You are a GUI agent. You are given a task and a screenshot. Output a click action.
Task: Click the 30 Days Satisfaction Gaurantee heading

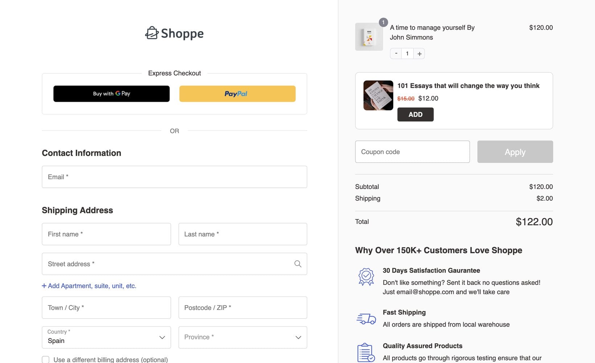pos(431,270)
